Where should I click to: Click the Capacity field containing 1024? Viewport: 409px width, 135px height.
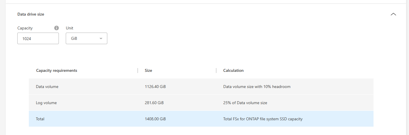[38, 38]
